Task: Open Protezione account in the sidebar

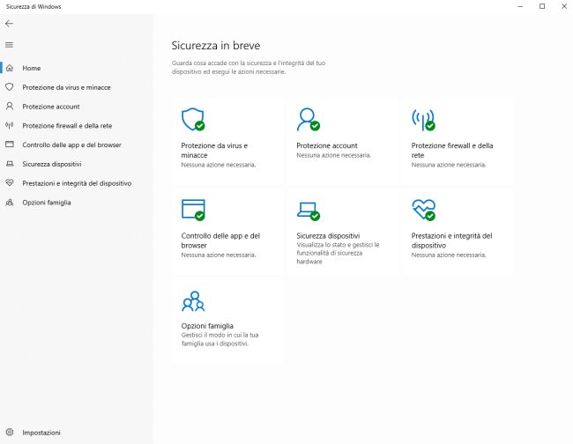Action: [x=51, y=107]
